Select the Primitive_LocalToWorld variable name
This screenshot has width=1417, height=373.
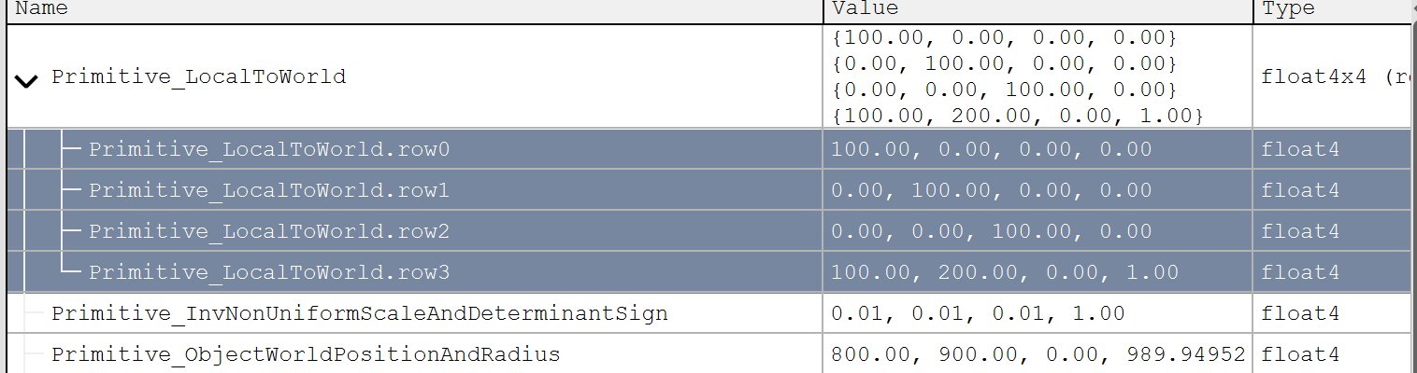(198, 76)
